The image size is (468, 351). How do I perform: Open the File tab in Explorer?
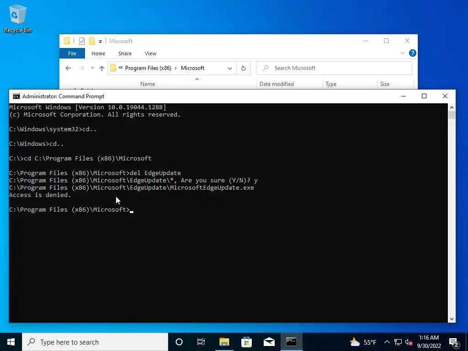click(x=72, y=53)
